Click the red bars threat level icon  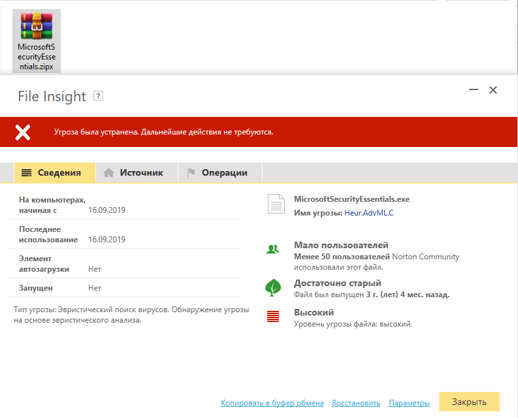(273, 317)
